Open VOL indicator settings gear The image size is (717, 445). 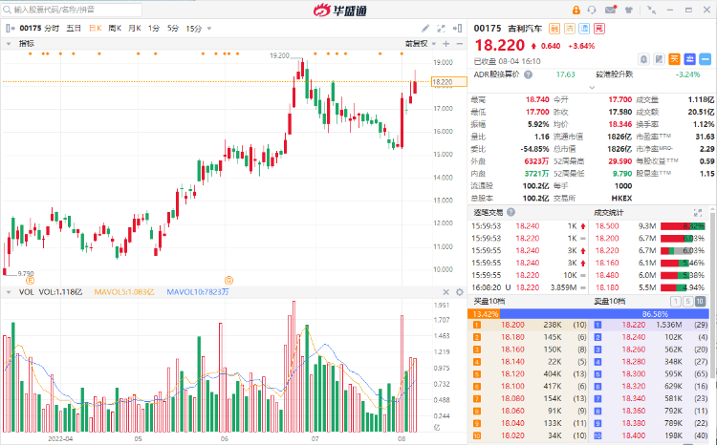coord(460,292)
